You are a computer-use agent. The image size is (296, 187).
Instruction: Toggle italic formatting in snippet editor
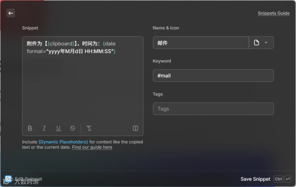pyautogui.click(x=44, y=128)
